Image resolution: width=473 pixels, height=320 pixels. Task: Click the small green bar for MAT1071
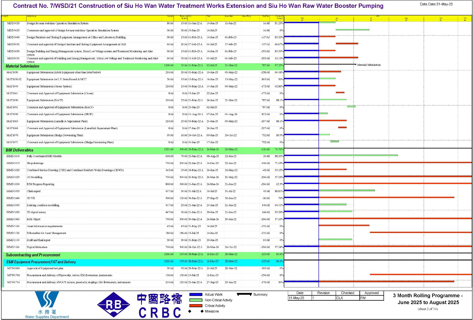(x=334, y=141)
